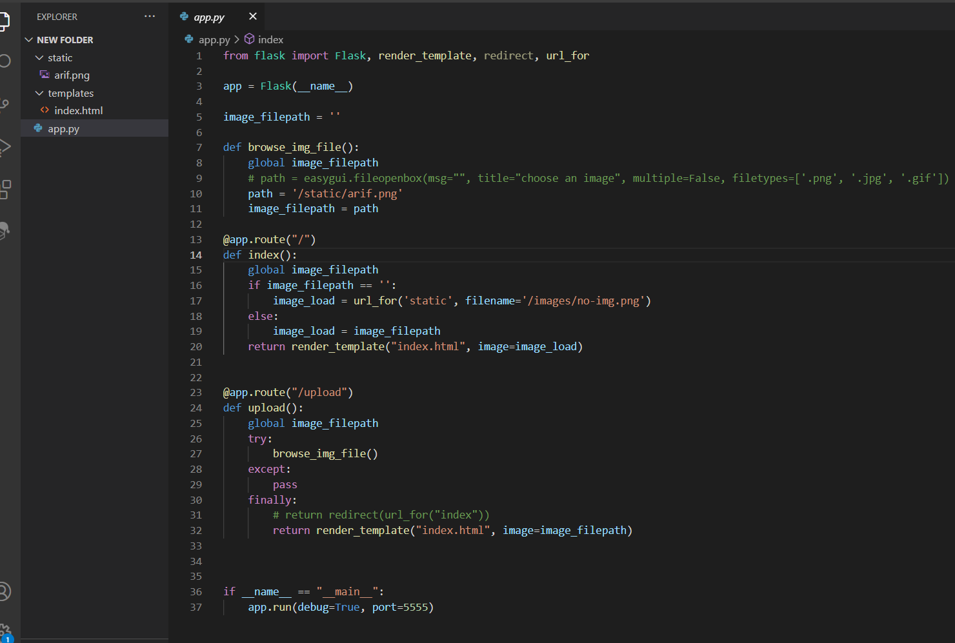The width and height of the screenshot is (955, 643).
Task: Open the Source Control view
Action: [4, 104]
